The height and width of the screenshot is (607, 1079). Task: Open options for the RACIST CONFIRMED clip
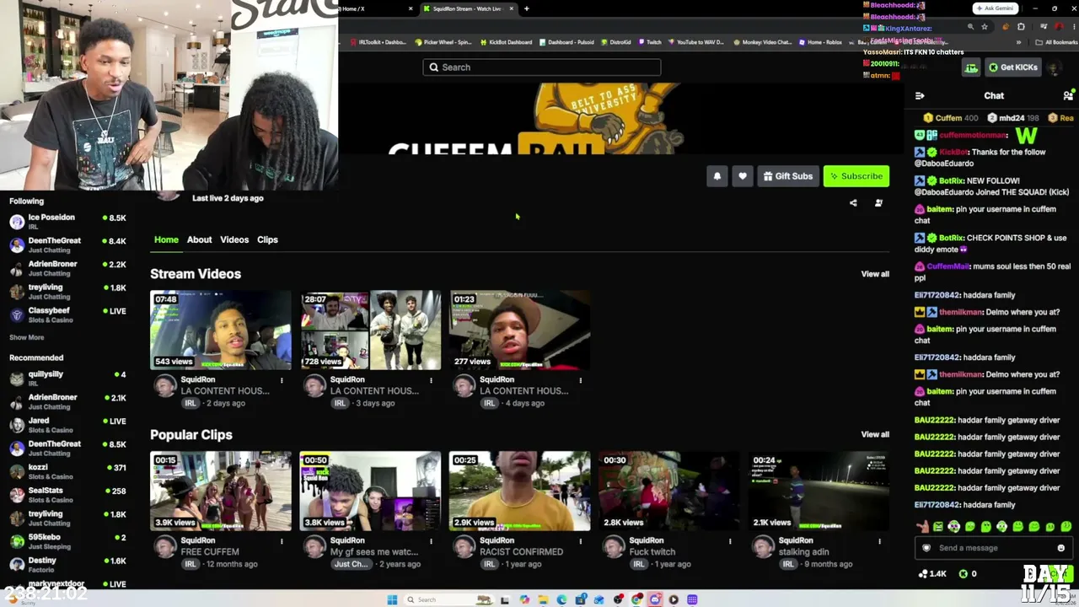(x=580, y=541)
